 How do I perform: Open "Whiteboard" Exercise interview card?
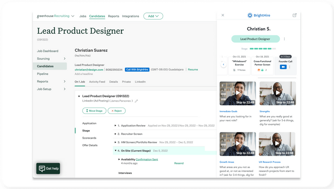point(239,66)
